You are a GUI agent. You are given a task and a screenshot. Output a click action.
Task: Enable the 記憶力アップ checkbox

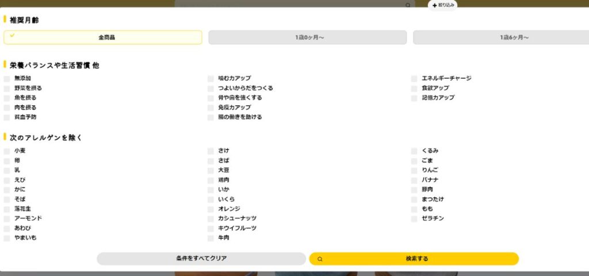point(414,98)
